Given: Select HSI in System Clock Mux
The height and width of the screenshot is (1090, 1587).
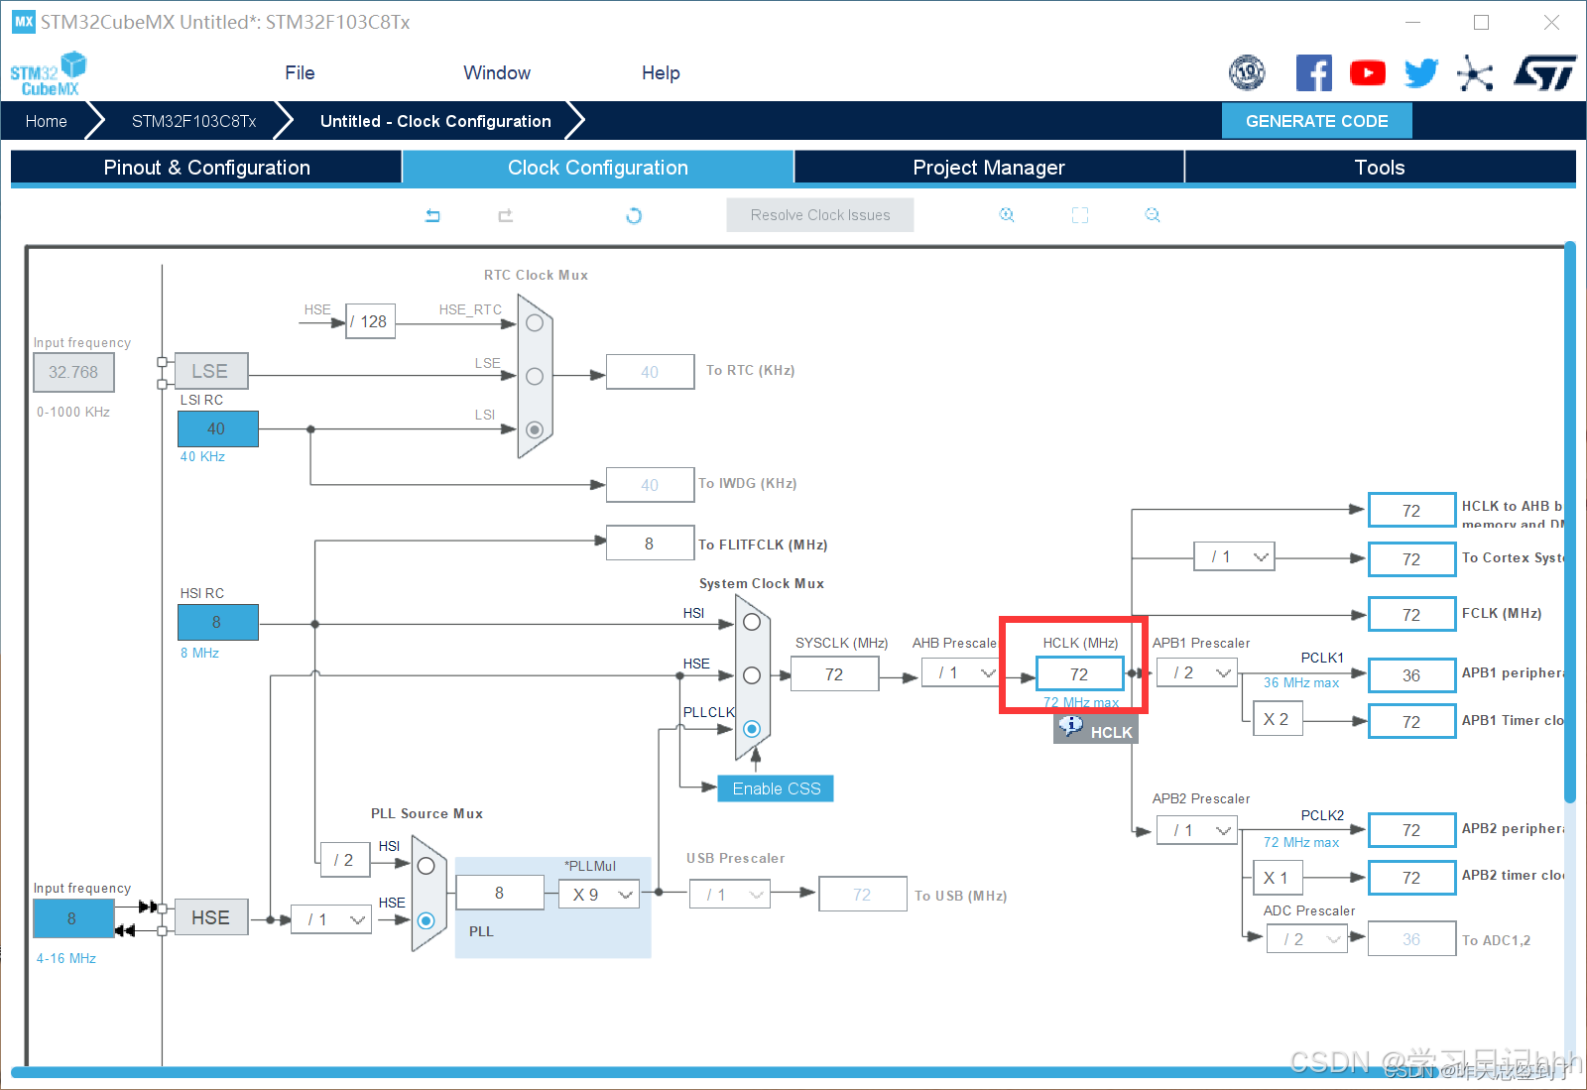Looking at the screenshot, I should 752,622.
